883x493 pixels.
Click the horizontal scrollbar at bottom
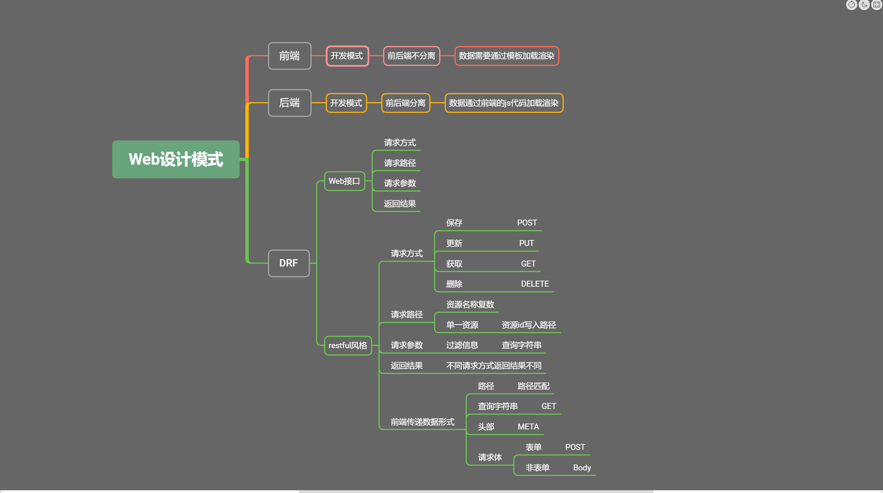point(476,491)
